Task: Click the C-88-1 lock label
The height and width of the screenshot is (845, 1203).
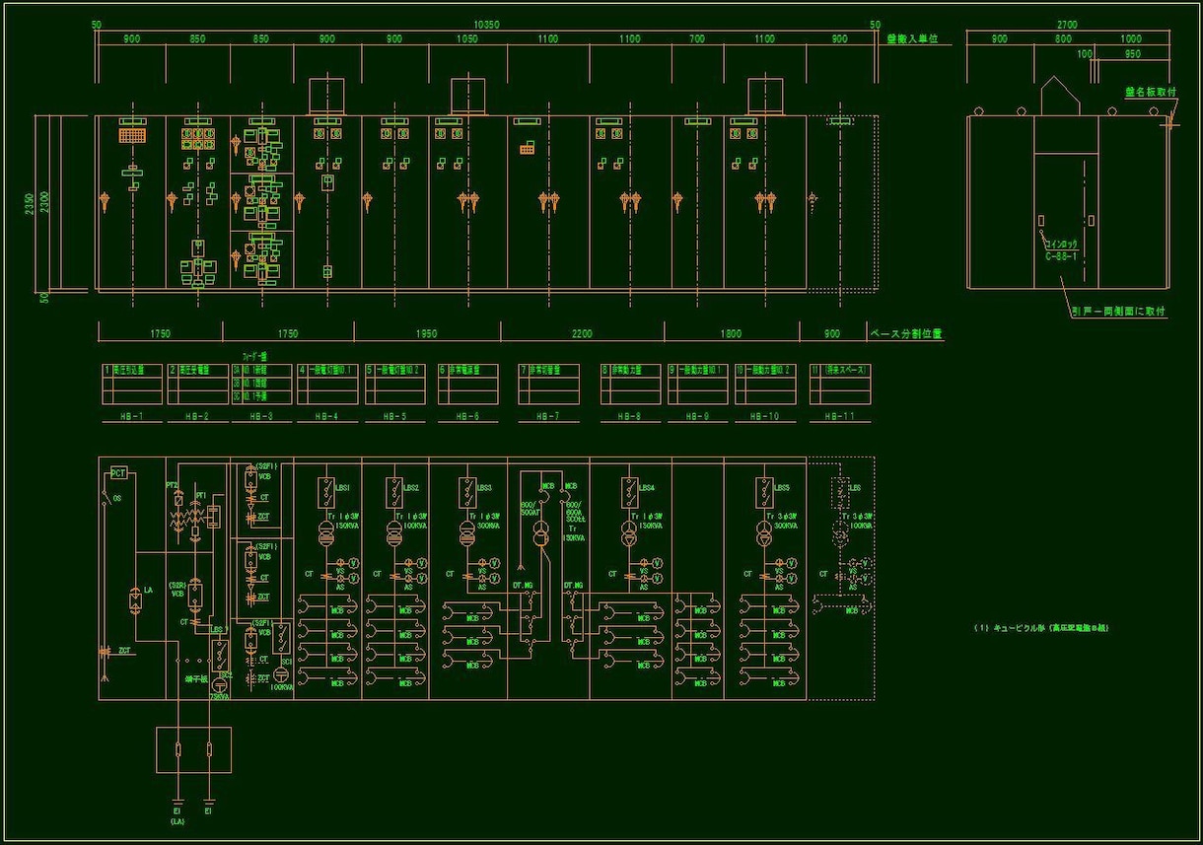Action: click(1061, 255)
